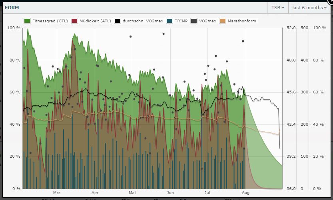Viewport: 333px width, 200px height.
Task: Click the green Fitnessgrad (CTL) legend swatch
Action: (x=28, y=21)
